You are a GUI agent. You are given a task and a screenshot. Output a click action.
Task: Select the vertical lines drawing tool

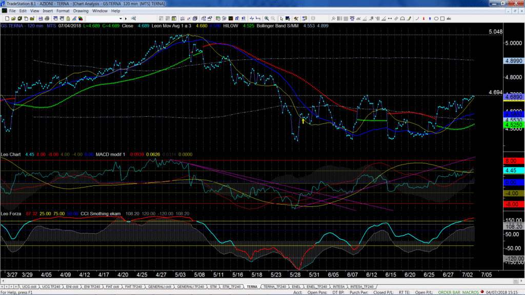coord(339,19)
